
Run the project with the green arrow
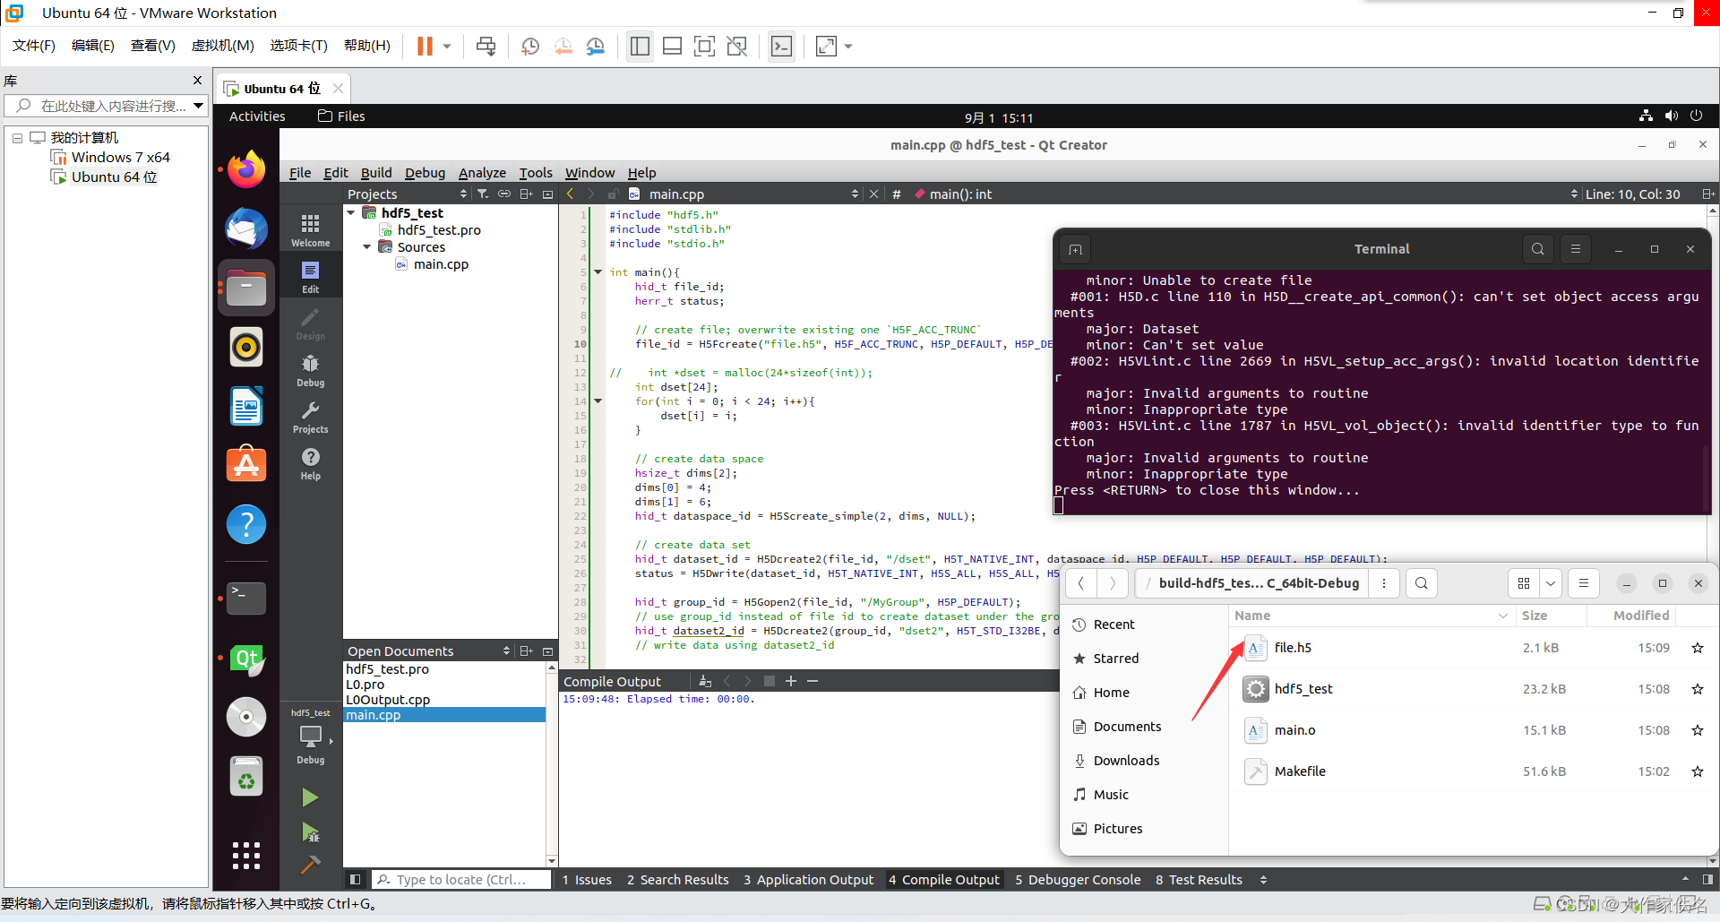[x=309, y=797]
